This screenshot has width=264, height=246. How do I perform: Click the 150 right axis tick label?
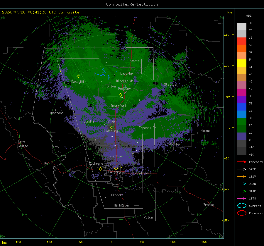227,35
